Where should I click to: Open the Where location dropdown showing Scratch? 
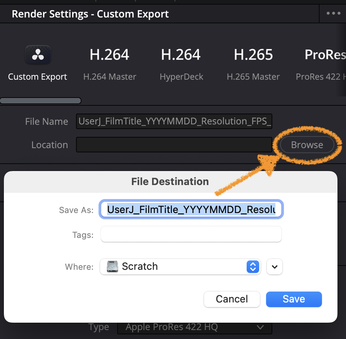point(178,267)
